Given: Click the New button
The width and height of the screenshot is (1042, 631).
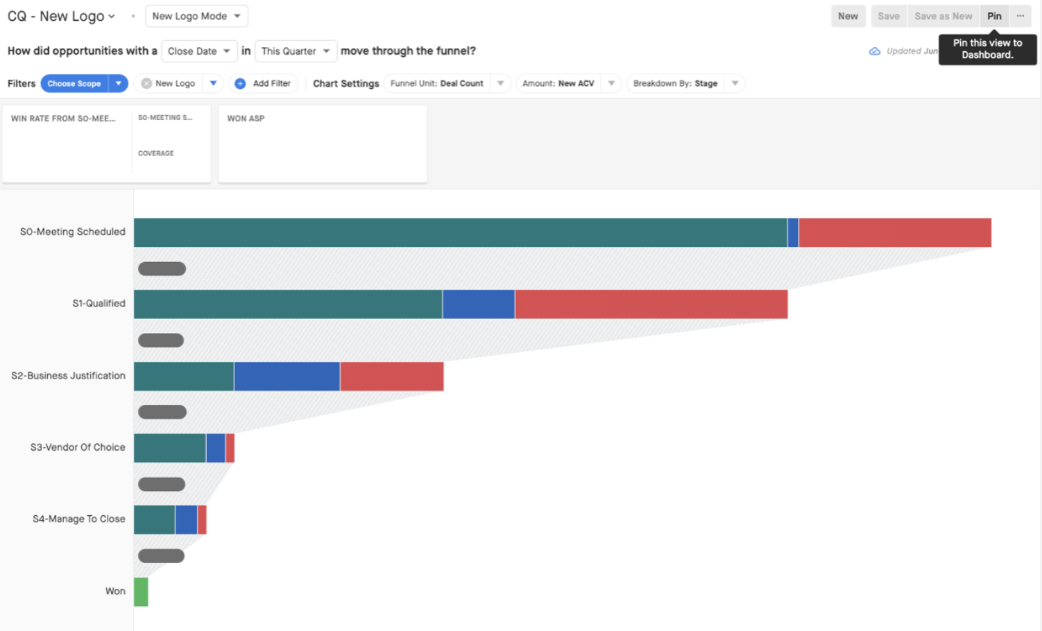Looking at the screenshot, I should [848, 16].
